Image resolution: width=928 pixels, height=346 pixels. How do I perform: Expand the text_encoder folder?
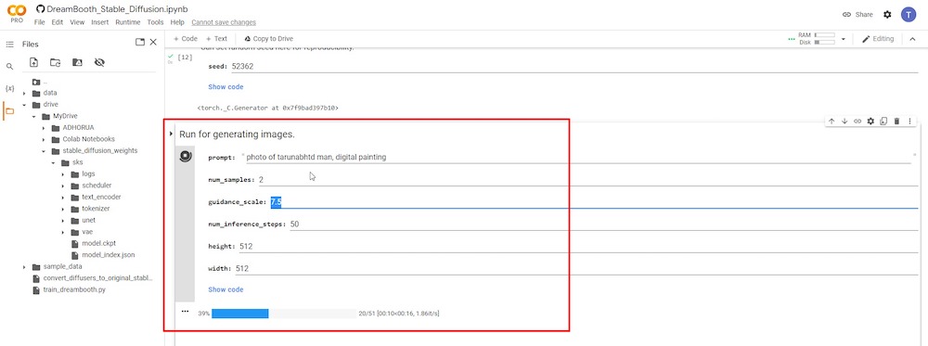click(x=63, y=197)
